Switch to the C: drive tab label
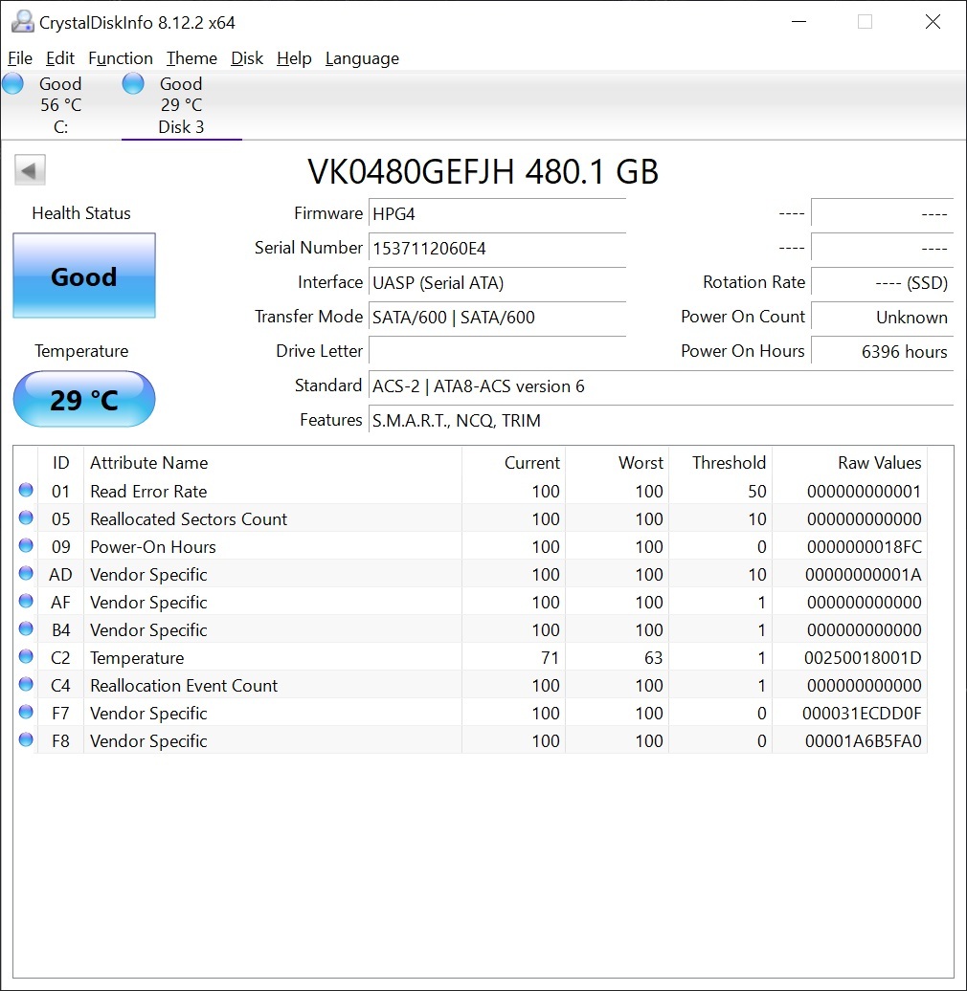This screenshot has height=991, width=967. [x=60, y=127]
